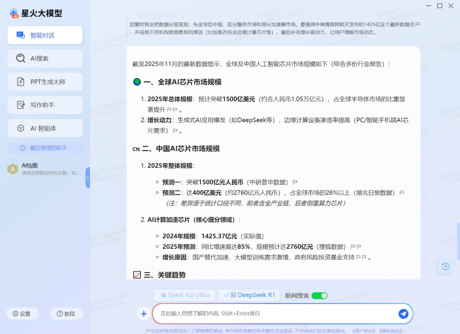Click the globe emoji beside 全球AI芯片市场规模
The height and width of the screenshot is (334, 460).
click(137, 82)
